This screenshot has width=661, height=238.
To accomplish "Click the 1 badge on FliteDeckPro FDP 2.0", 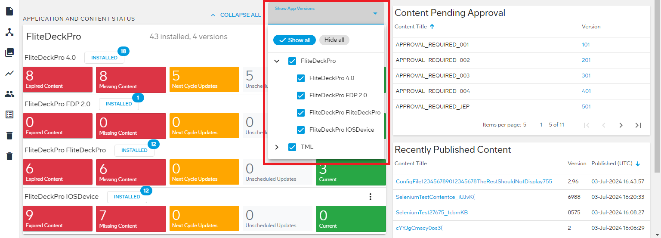I will coord(138,98).
